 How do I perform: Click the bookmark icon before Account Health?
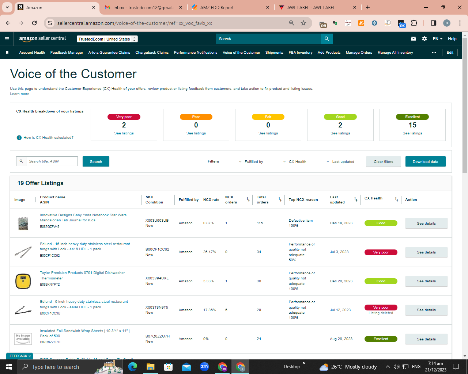pos(7,53)
